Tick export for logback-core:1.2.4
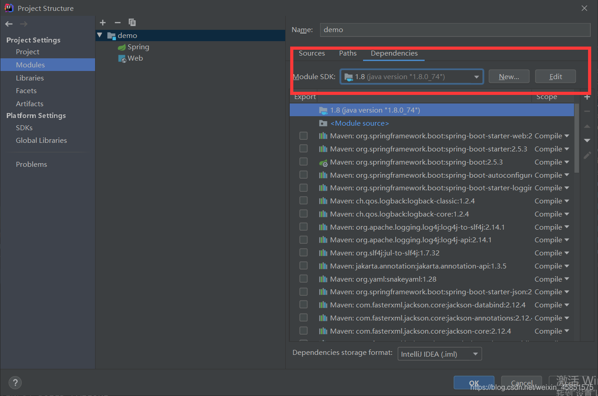This screenshot has width=598, height=396. [303, 214]
